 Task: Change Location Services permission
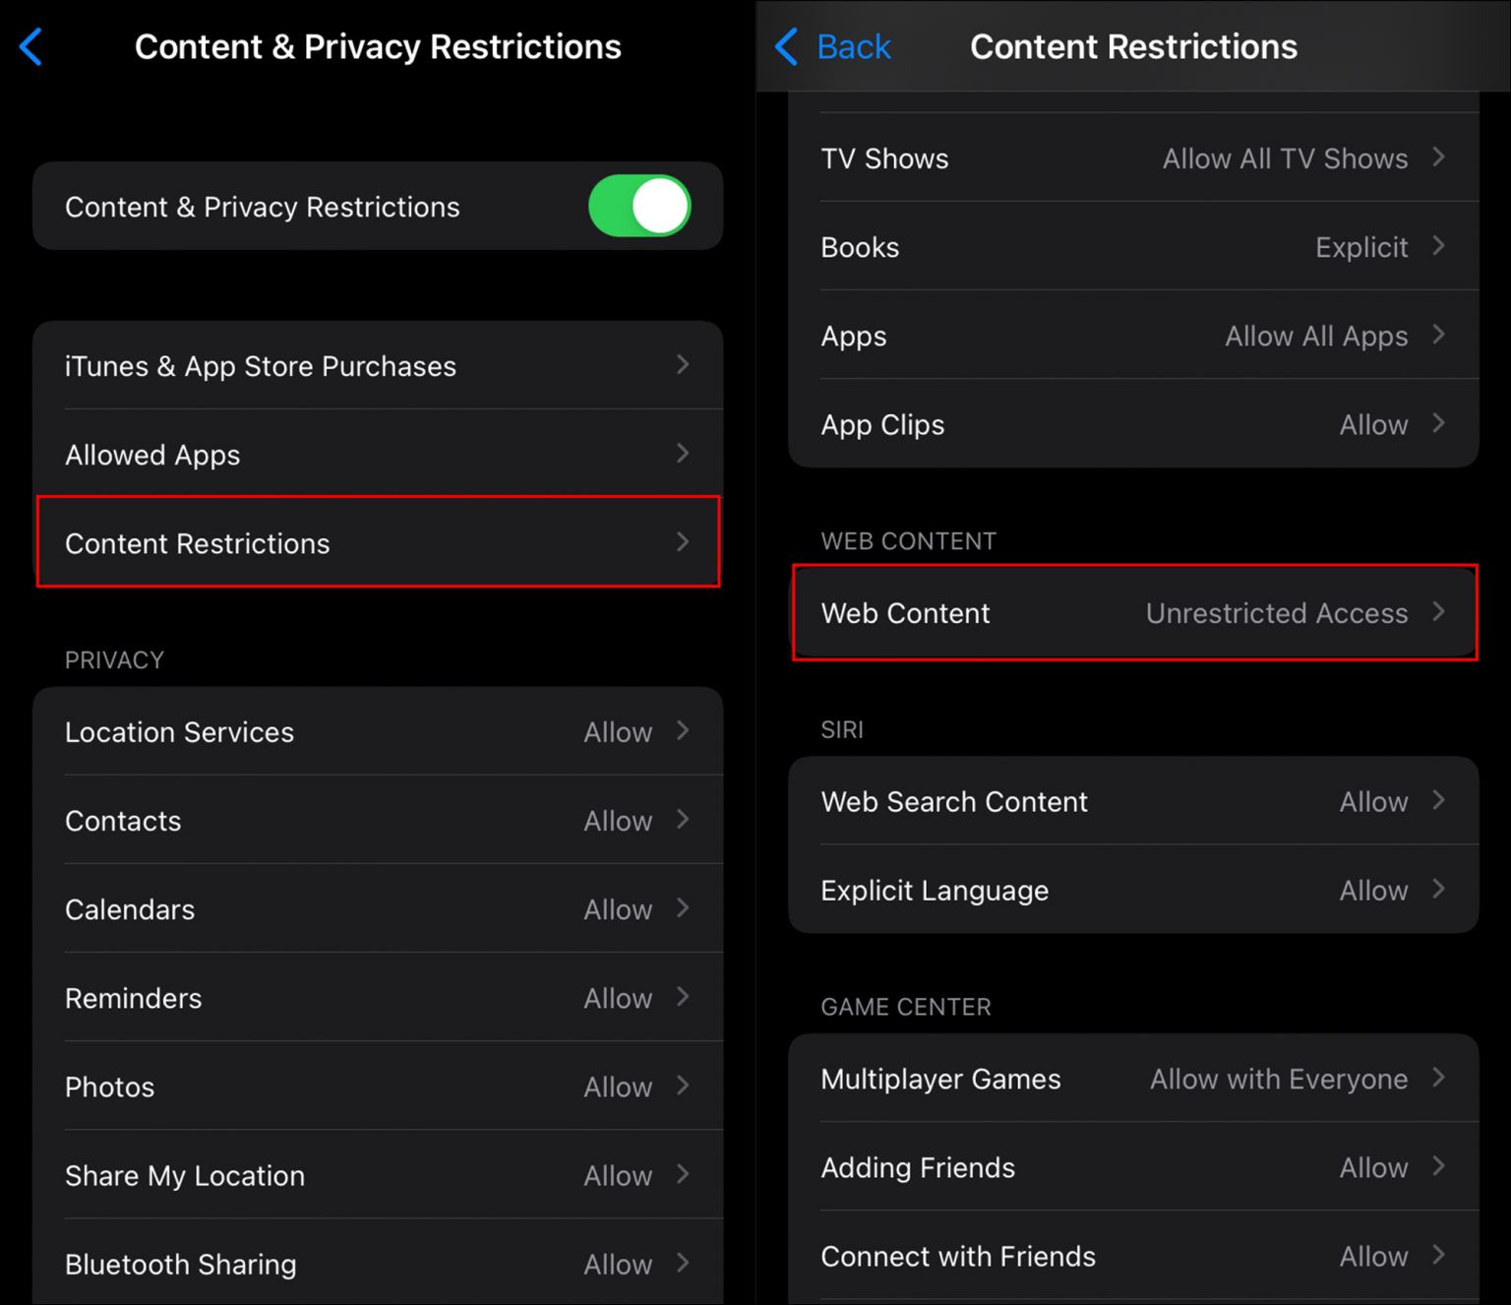[x=378, y=731]
